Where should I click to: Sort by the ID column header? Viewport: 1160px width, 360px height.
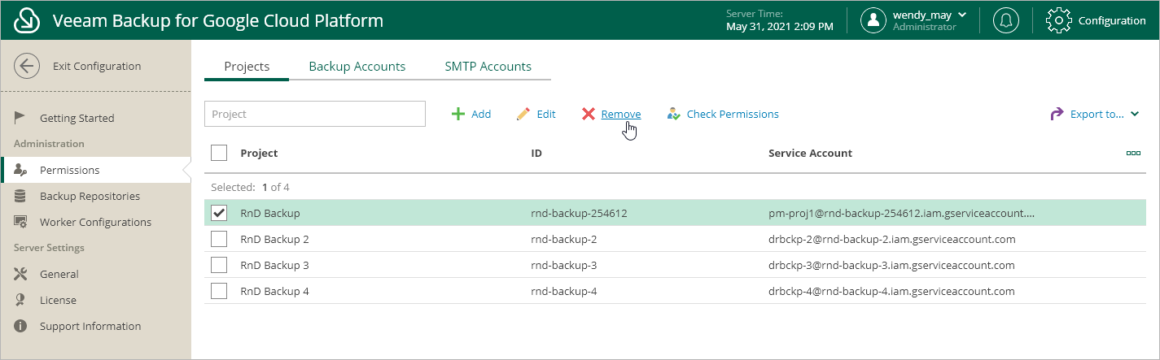[x=536, y=153]
